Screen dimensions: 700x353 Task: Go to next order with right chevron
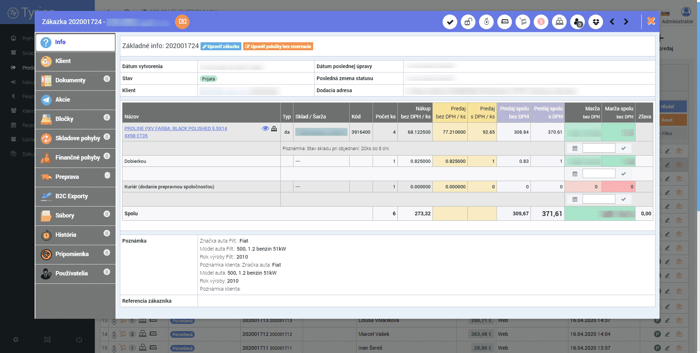click(626, 22)
